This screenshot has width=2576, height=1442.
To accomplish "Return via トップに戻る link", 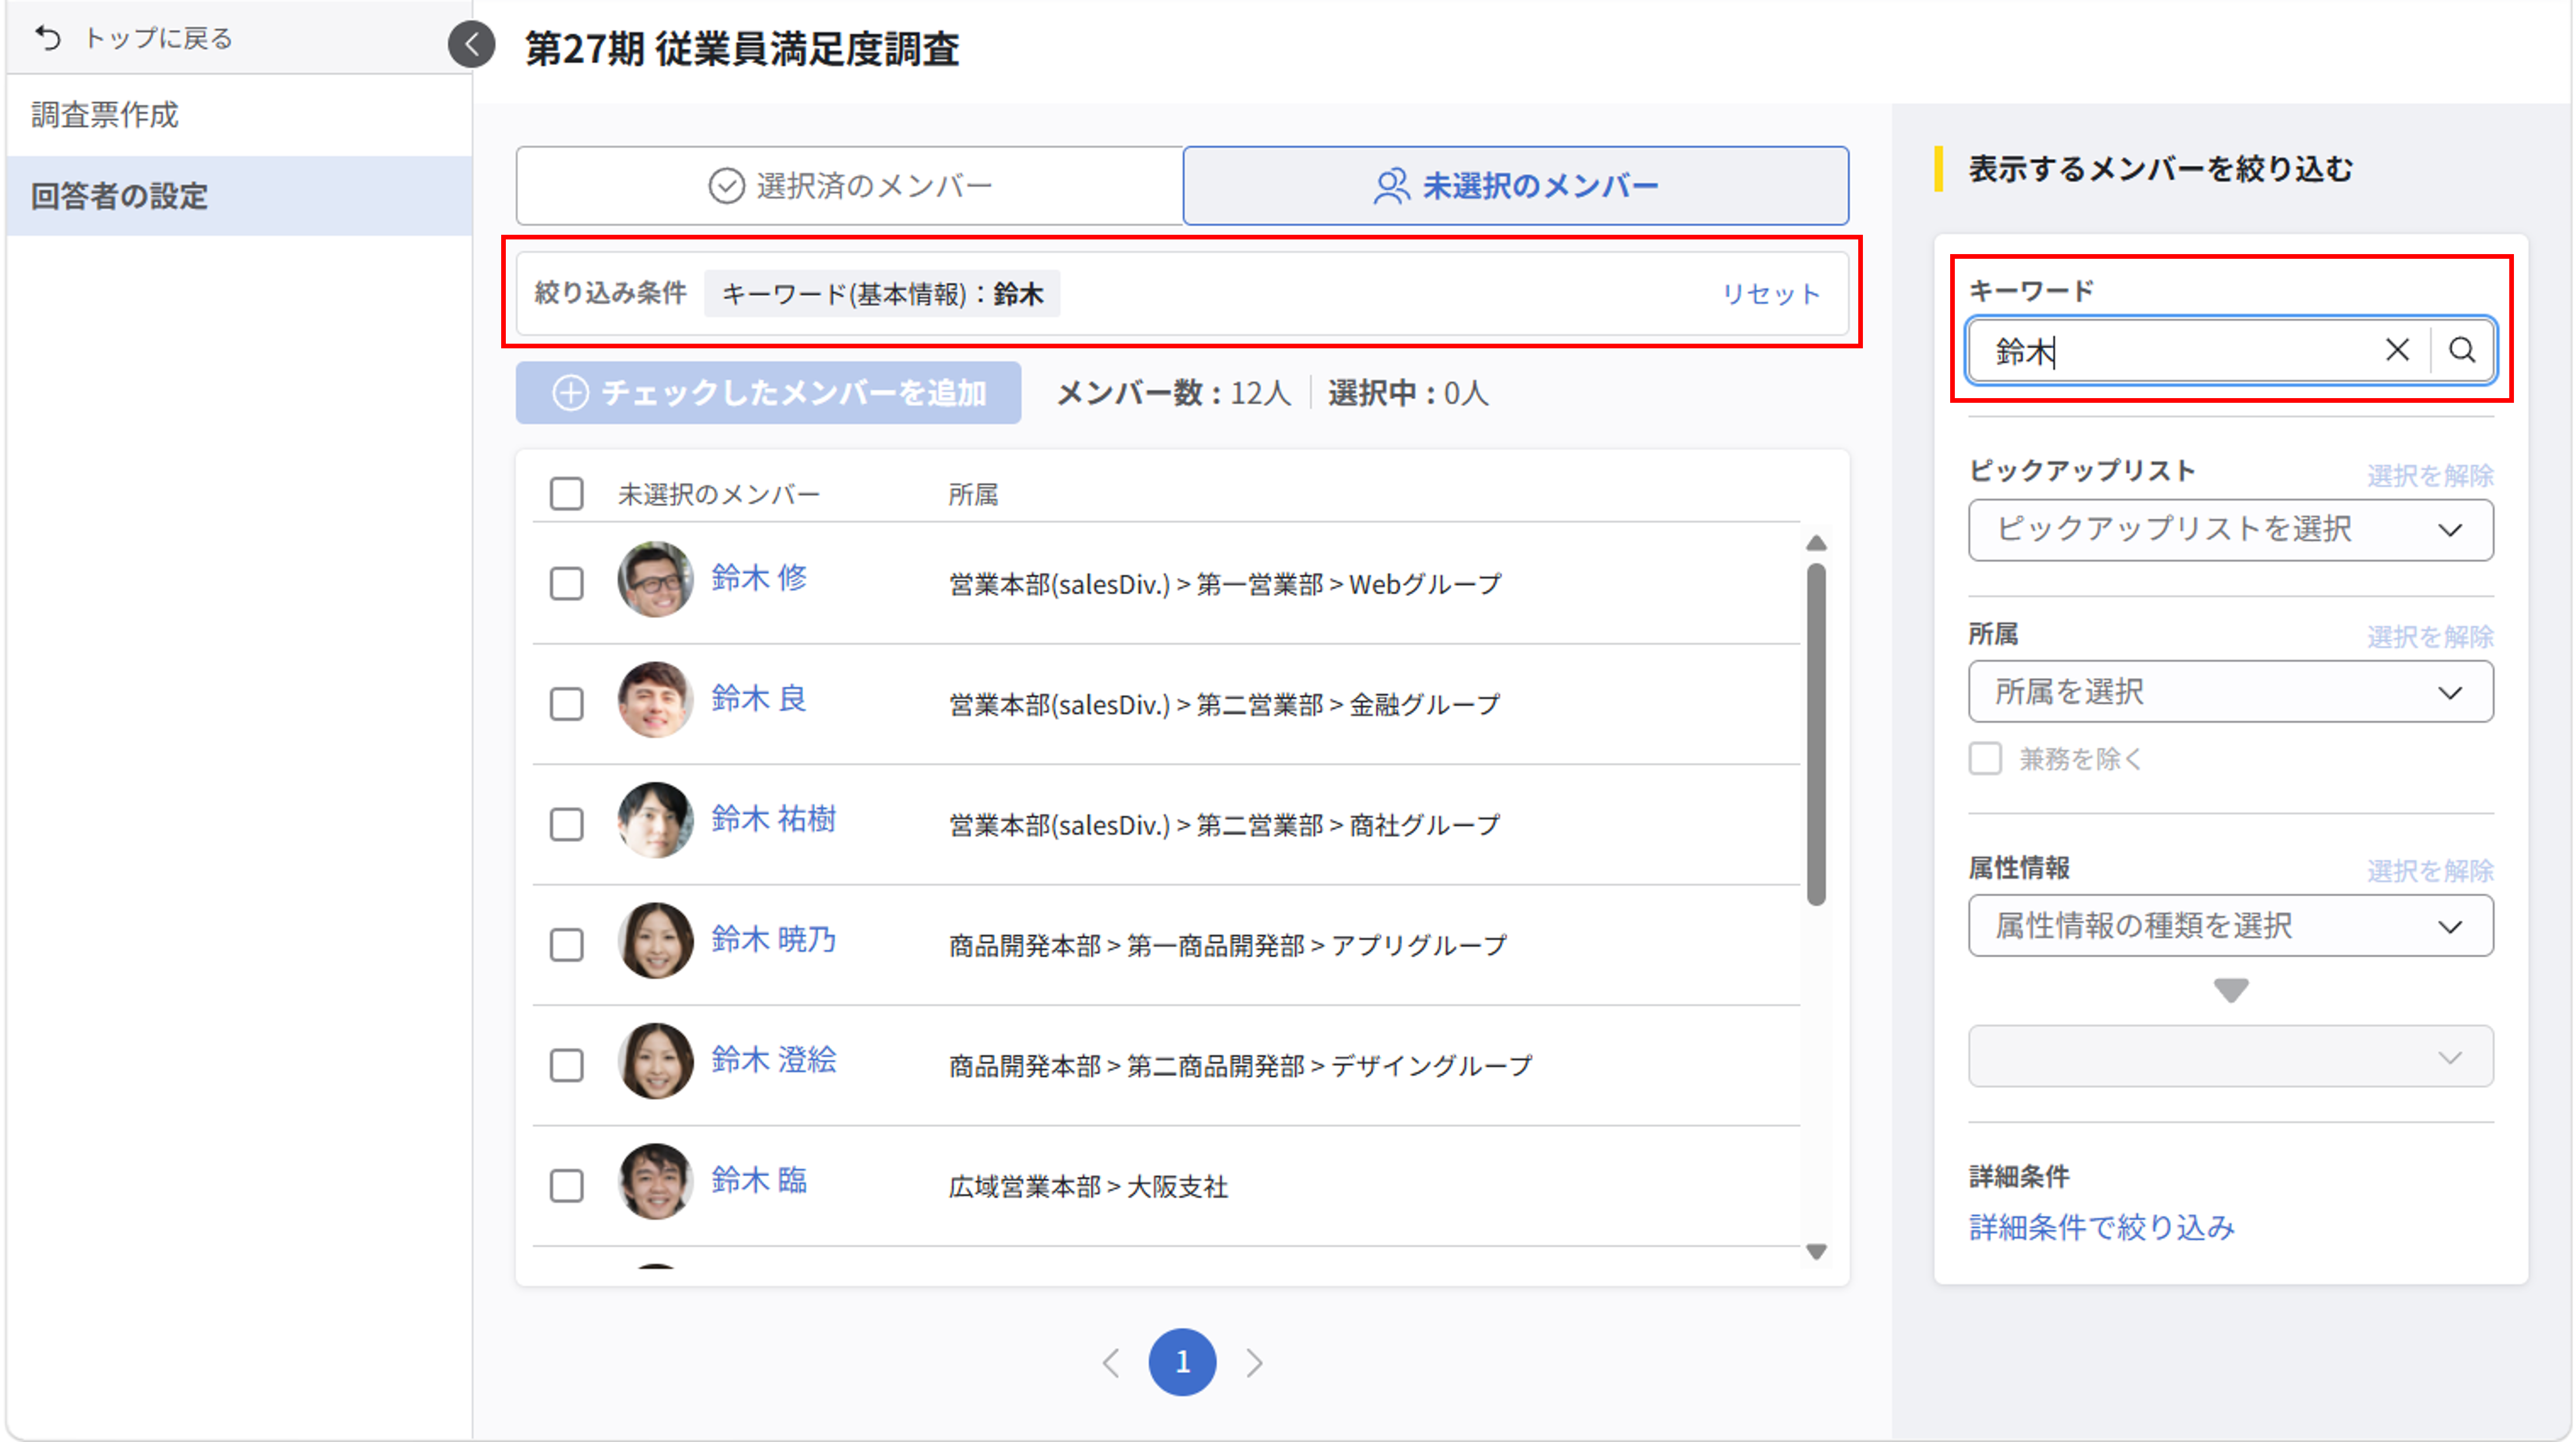I will click(x=134, y=38).
